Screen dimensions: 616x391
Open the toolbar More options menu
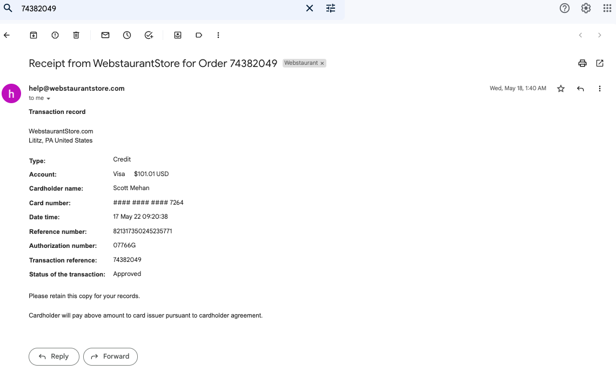click(218, 35)
